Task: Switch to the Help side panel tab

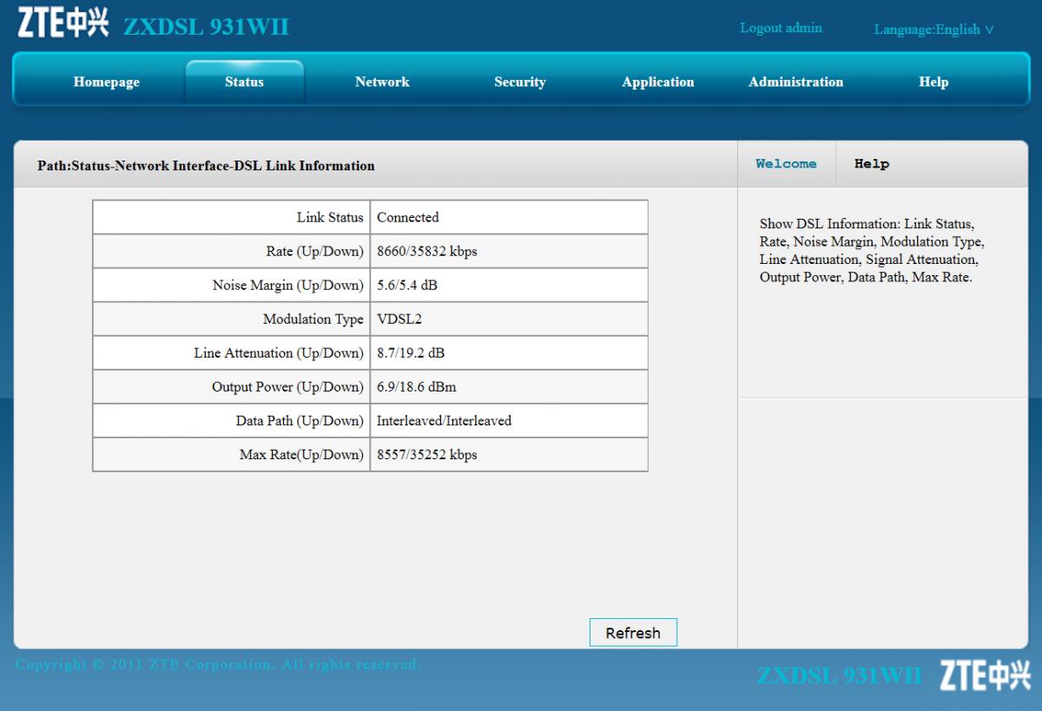Action: [x=872, y=164]
